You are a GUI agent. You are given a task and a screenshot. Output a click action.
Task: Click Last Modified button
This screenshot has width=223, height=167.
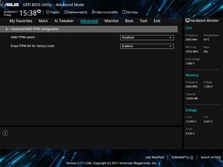click(155, 157)
